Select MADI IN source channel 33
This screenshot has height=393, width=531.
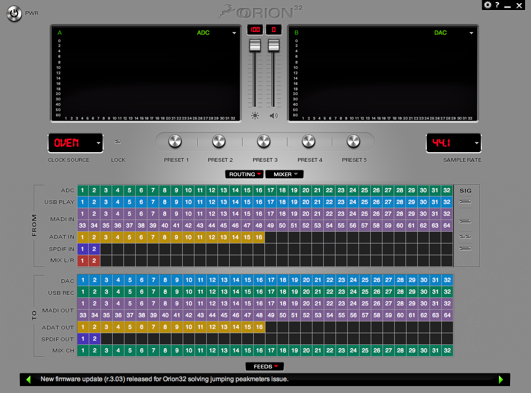click(x=82, y=225)
